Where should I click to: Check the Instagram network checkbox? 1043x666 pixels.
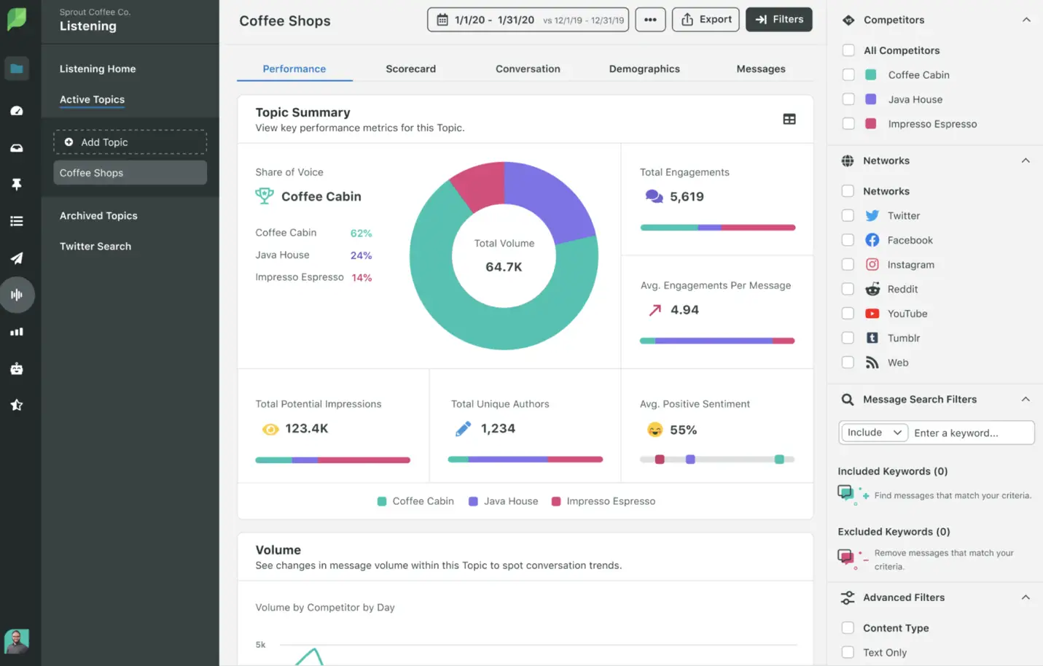(848, 264)
